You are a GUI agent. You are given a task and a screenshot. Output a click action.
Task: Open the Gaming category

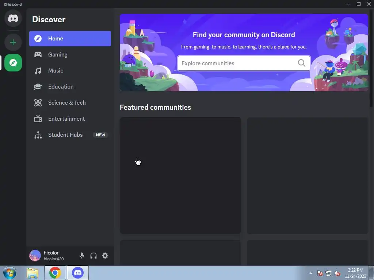point(70,55)
